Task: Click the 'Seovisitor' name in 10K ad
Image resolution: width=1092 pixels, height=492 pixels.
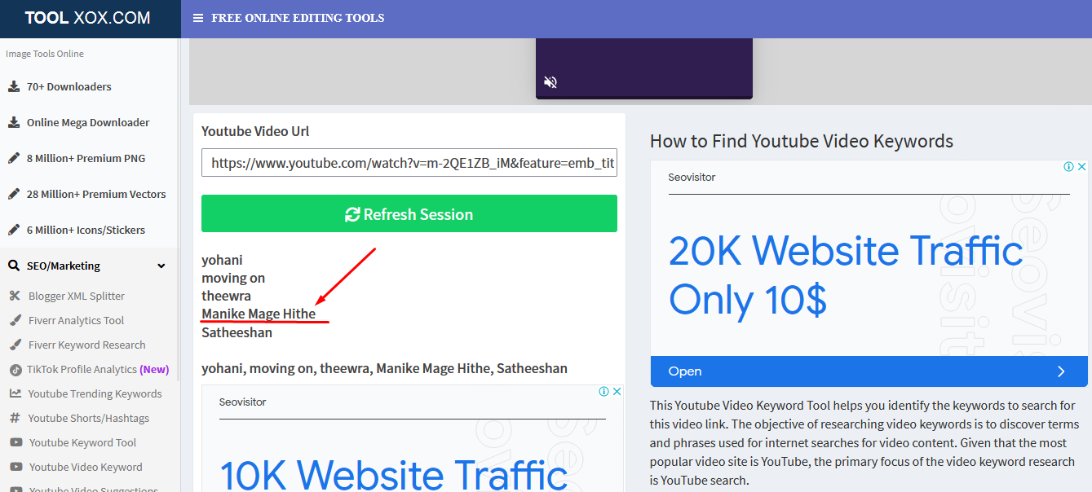Action: point(242,402)
